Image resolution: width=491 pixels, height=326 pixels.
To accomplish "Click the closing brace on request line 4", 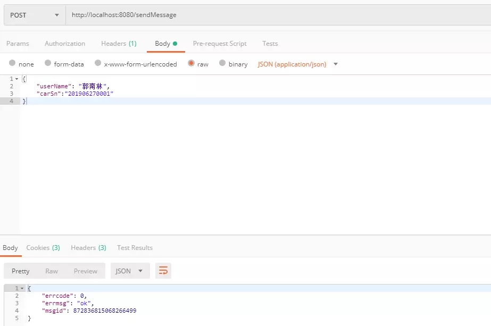I will pos(24,101).
